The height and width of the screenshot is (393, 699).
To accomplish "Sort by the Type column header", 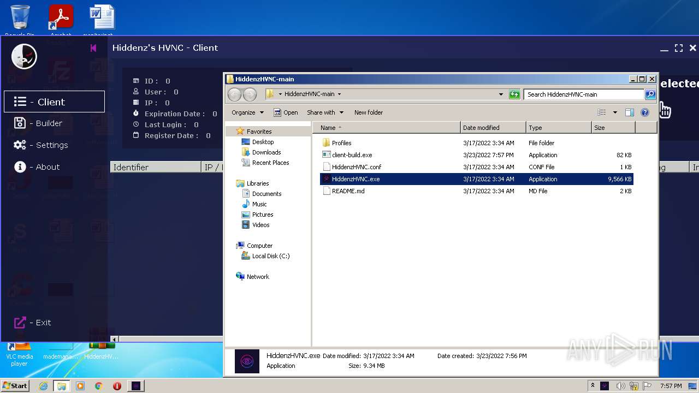I will (559, 128).
